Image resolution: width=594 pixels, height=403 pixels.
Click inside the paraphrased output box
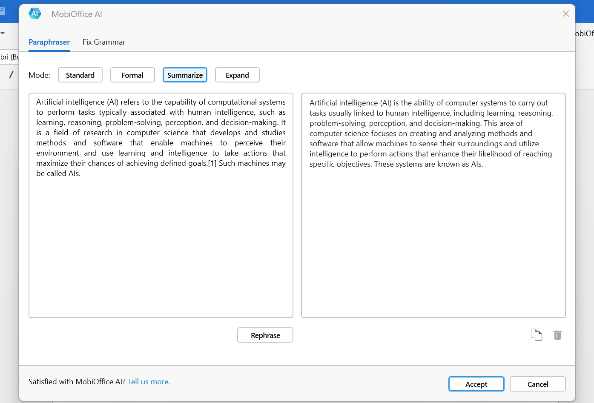tap(433, 205)
